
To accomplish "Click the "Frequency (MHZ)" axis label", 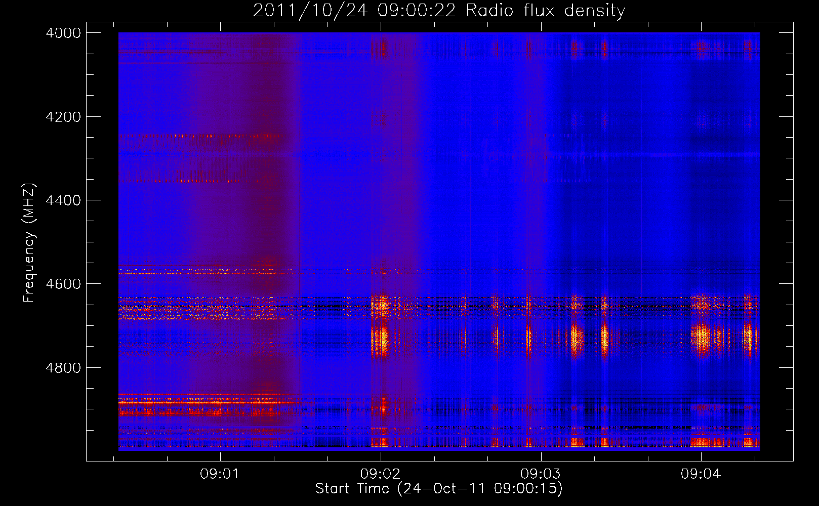I will click(x=29, y=243).
